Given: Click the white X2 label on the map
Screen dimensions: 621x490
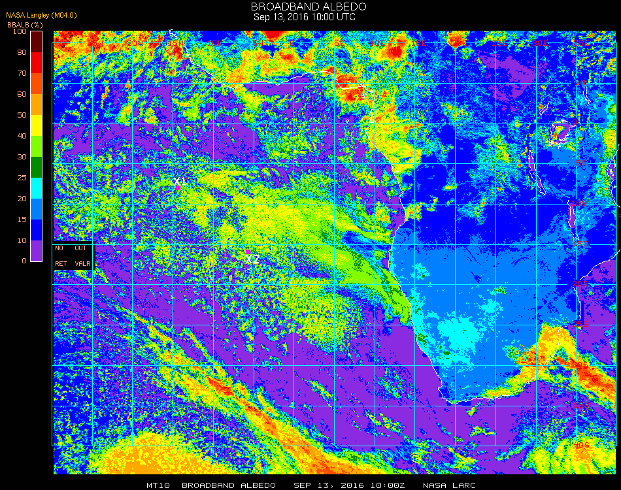Looking at the screenshot, I should coord(252,259).
